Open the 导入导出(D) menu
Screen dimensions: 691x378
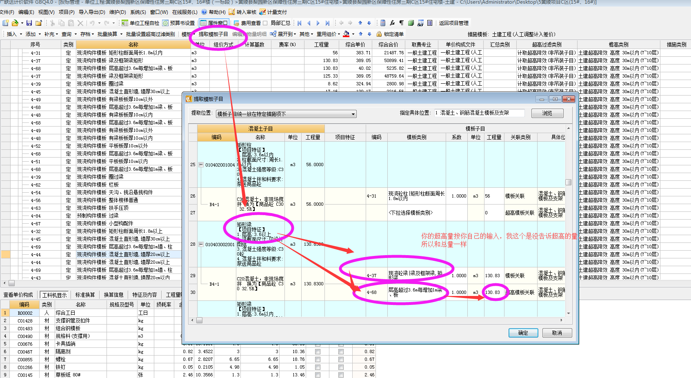(x=92, y=12)
